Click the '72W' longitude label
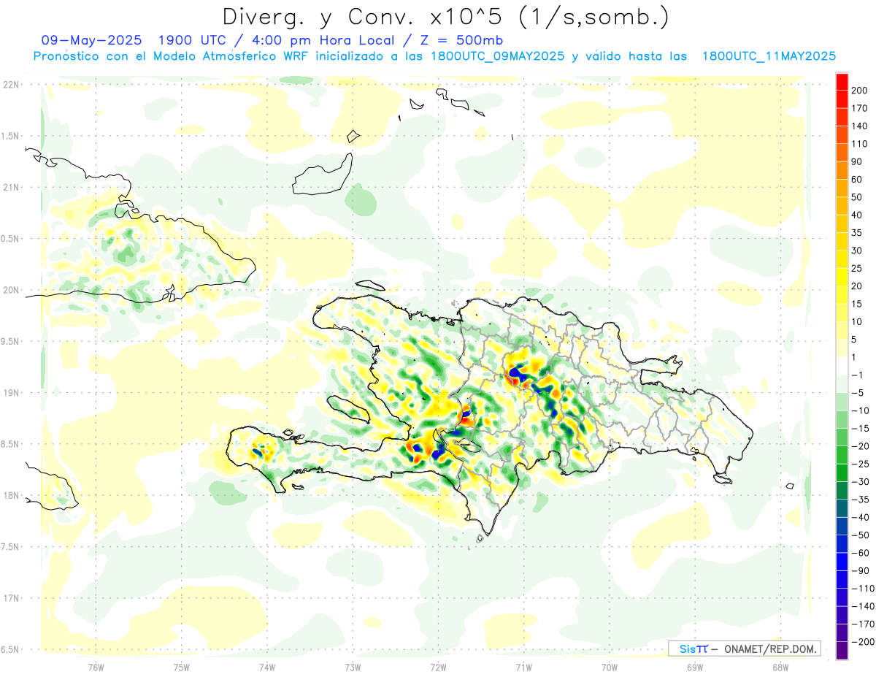The image size is (876, 677). [438, 667]
